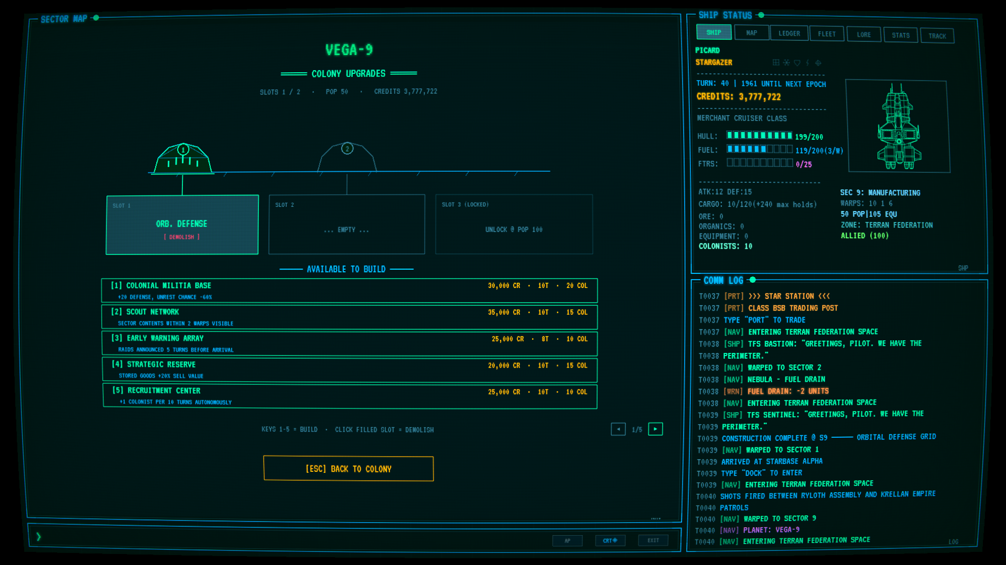Screen dimensions: 1006x565
Task: Select the slot 1 dome icon
Action: coord(183,158)
